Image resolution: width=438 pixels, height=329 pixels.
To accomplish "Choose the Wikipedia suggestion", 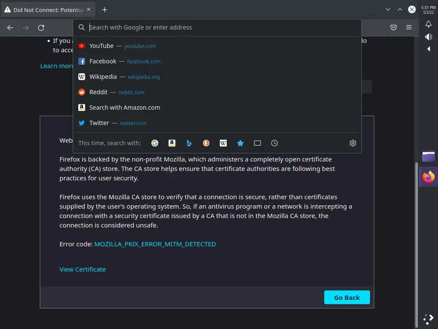I will tap(217, 77).
